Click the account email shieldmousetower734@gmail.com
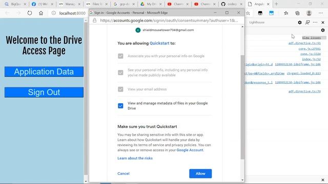328x184 pixels. pyautogui.click(x=168, y=30)
